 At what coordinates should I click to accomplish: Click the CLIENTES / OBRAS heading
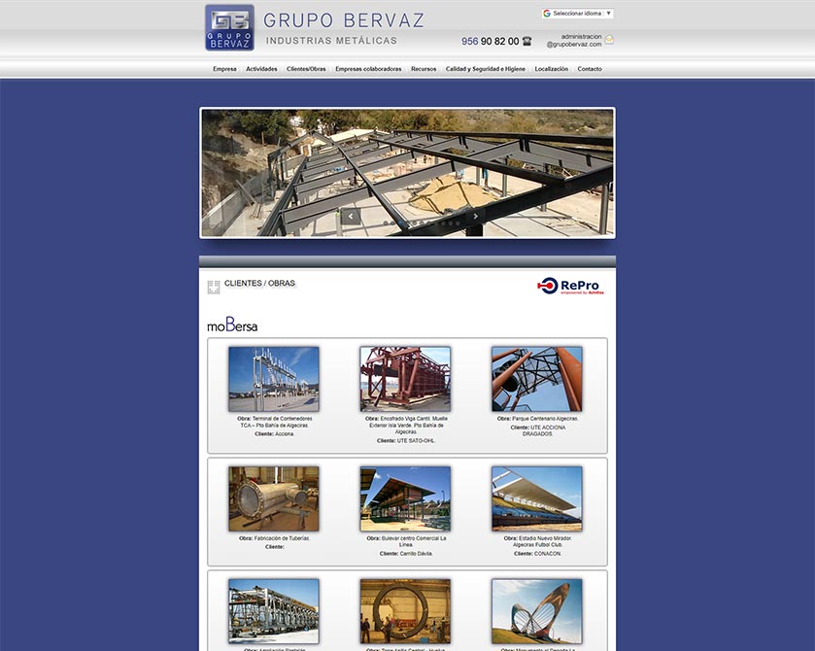(260, 284)
